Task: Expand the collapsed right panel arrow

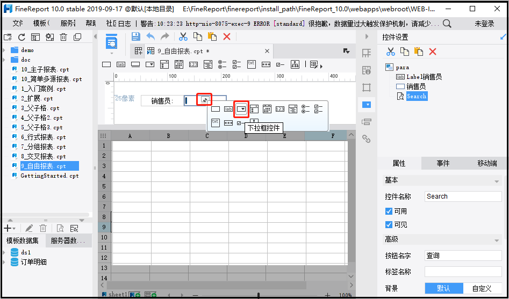Action: [367, 37]
